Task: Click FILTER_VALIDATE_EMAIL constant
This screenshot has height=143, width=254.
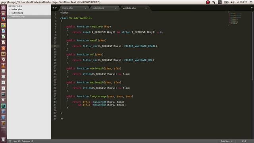Action: tap(140, 46)
